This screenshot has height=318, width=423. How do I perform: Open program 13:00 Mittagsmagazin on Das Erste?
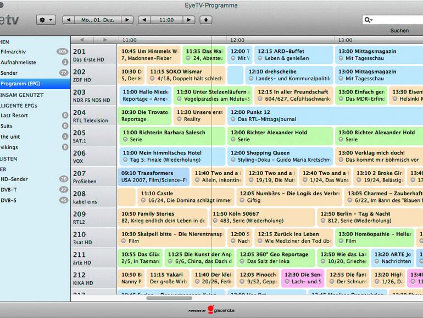pyautogui.click(x=379, y=55)
